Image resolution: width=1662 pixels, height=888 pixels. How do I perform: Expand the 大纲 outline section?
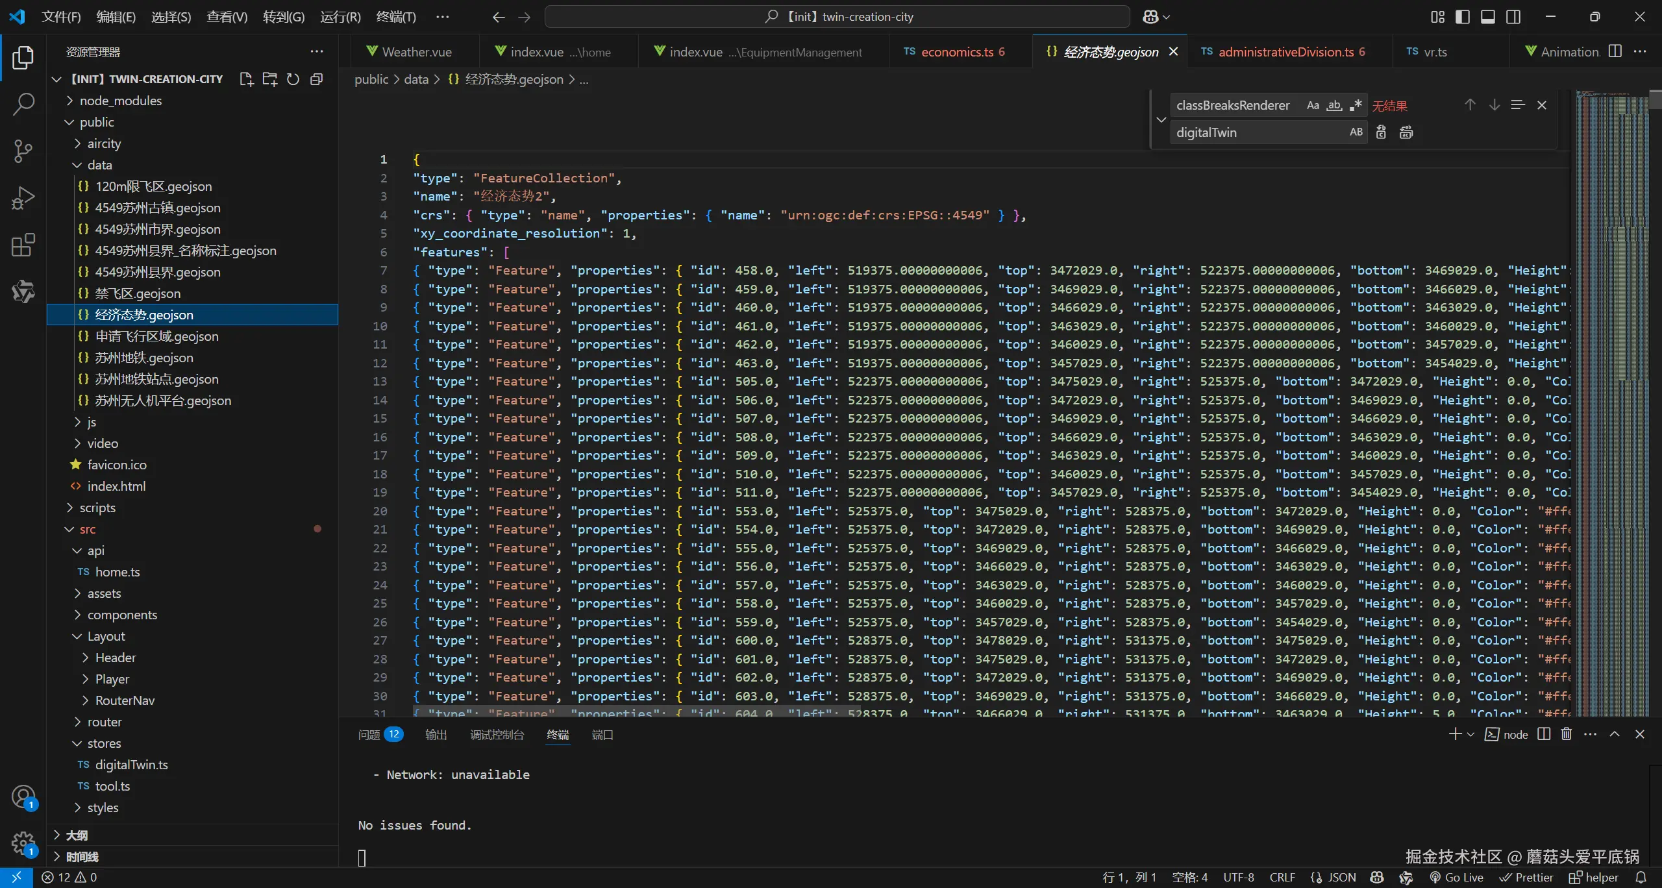(77, 835)
